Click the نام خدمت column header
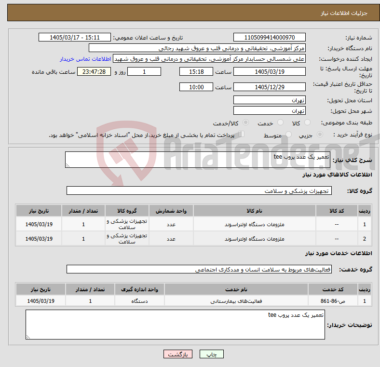Screen dimensions: 380x367 [236, 289]
